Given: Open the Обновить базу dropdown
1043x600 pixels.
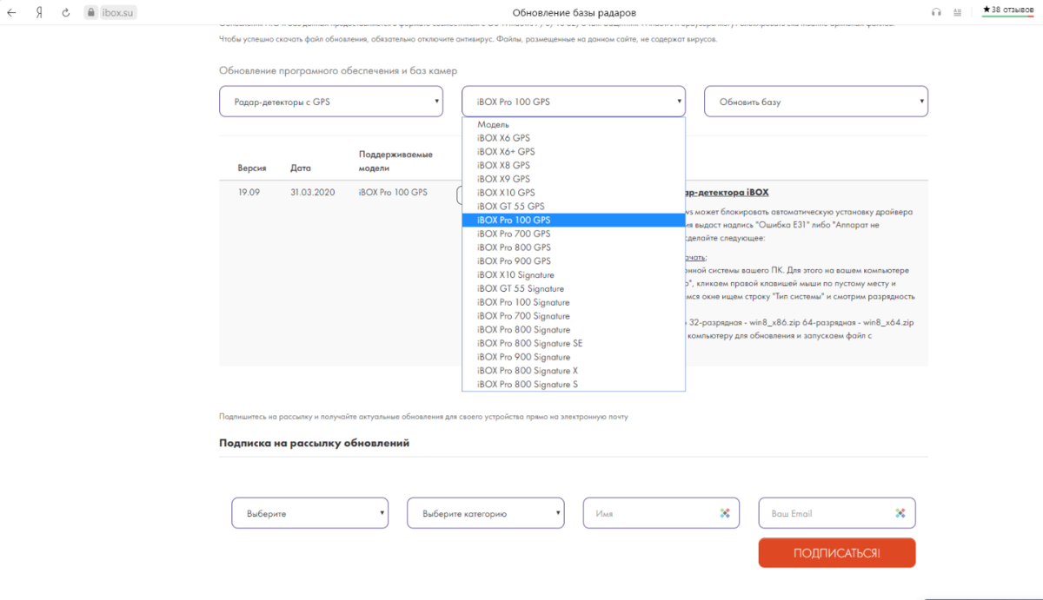Looking at the screenshot, I should [x=816, y=102].
